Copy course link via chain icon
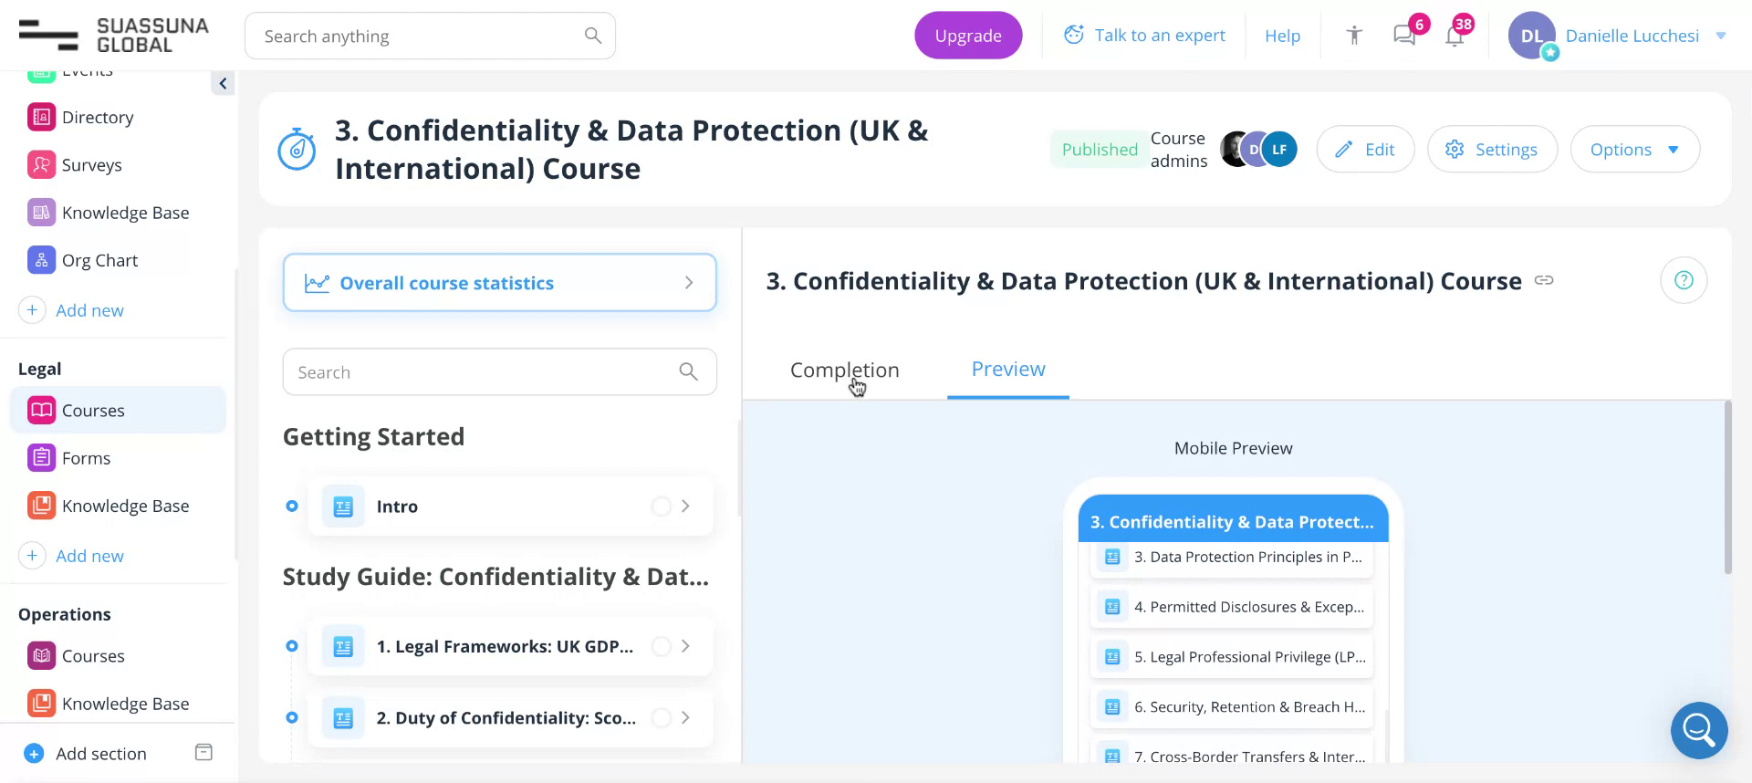Screen dimensions: 1752x783 tap(1544, 280)
